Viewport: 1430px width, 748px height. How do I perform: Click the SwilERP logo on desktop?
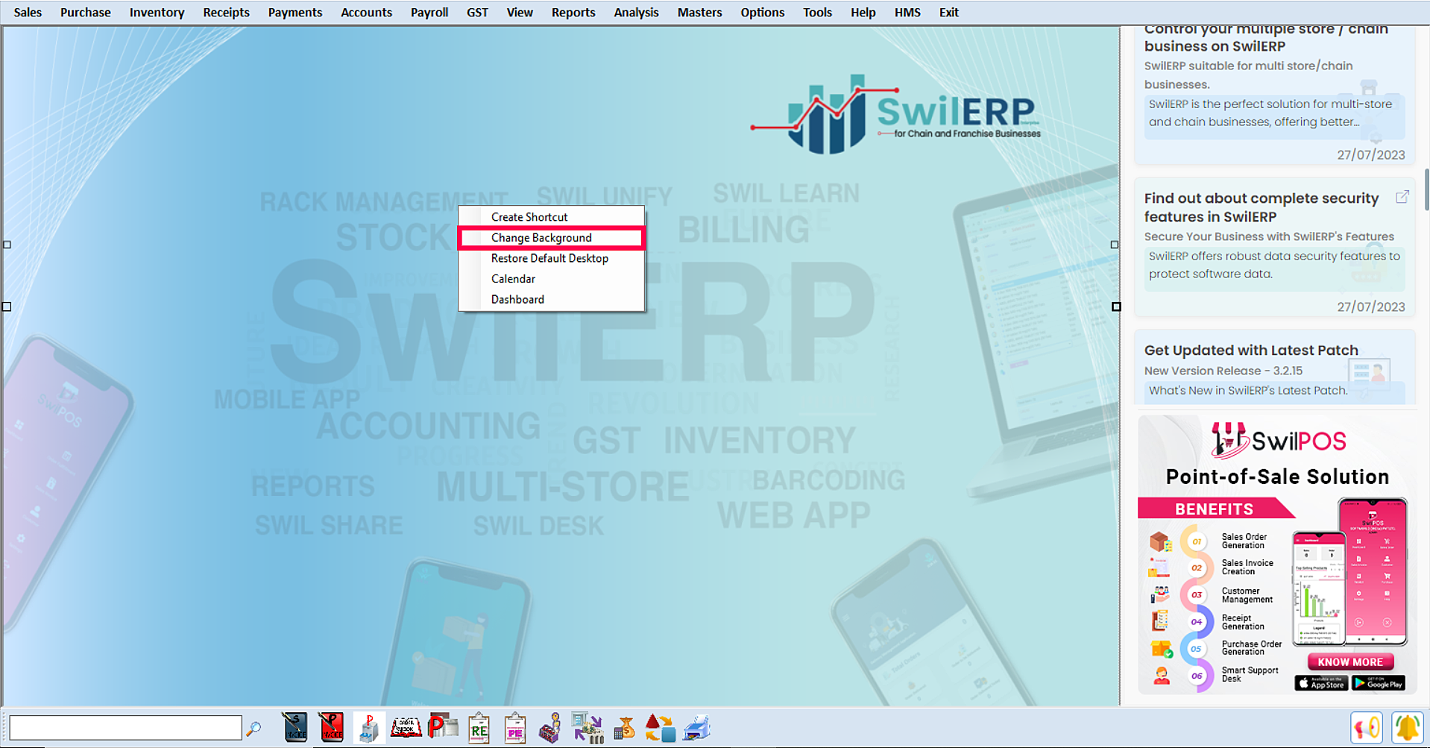pos(895,114)
